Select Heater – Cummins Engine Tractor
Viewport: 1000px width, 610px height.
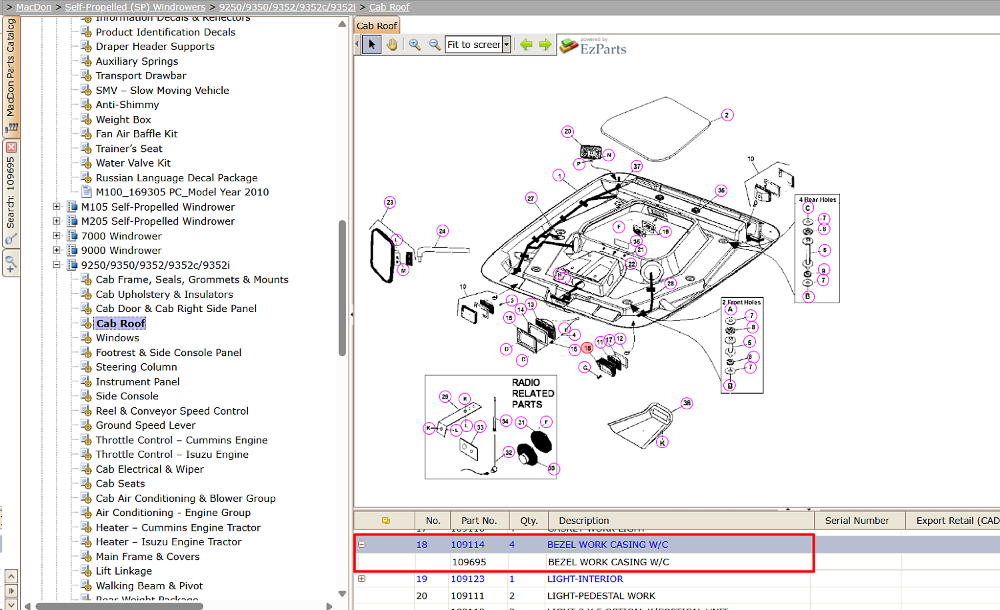(178, 527)
